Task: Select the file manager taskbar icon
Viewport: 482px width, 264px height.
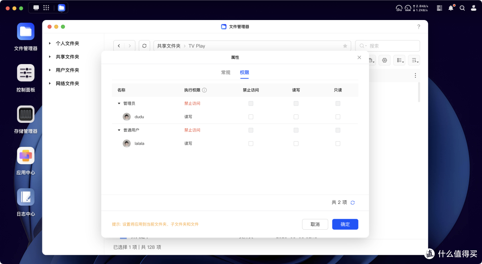Action: pyautogui.click(x=62, y=8)
